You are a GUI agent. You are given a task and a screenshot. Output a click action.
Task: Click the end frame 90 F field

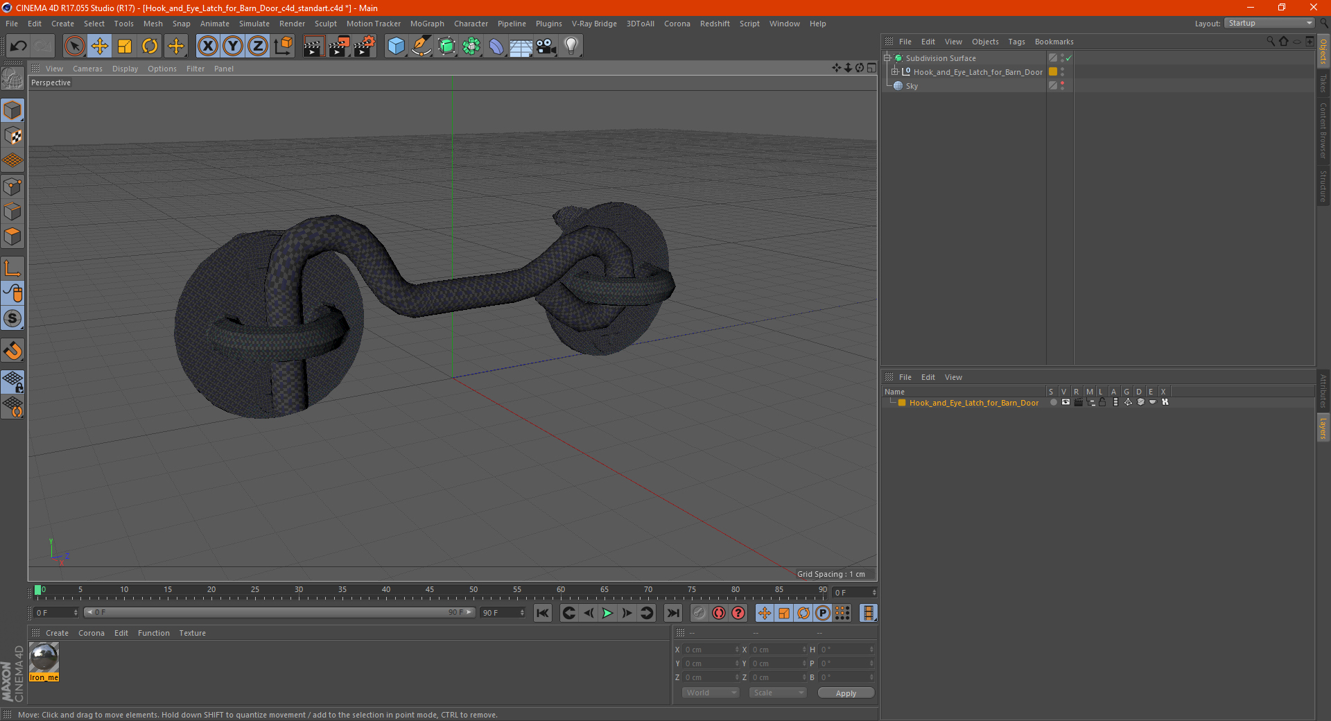point(503,613)
